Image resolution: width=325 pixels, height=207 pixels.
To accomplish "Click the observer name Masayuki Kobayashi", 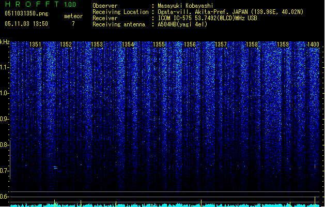I will [185, 6].
